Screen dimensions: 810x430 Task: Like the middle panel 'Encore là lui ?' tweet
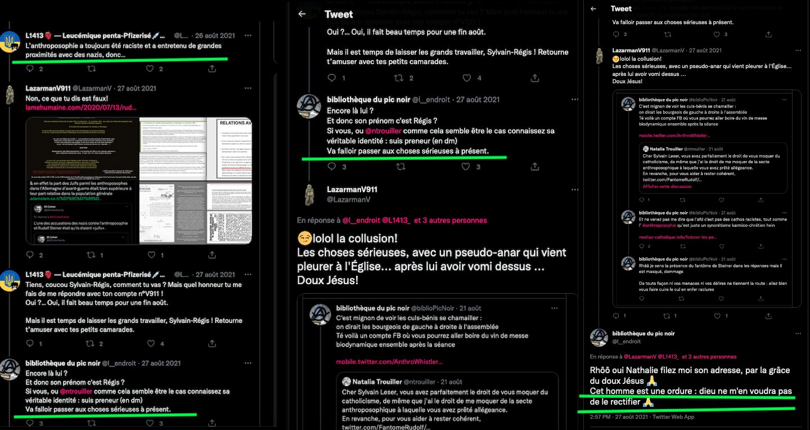(466, 167)
